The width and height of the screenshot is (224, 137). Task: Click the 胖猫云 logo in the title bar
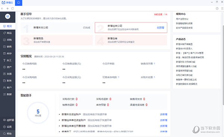[7, 3]
